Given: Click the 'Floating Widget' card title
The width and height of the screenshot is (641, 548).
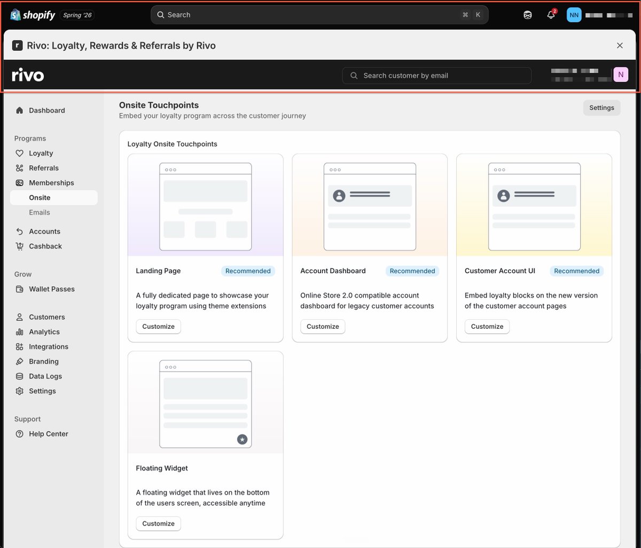Looking at the screenshot, I should 162,468.
